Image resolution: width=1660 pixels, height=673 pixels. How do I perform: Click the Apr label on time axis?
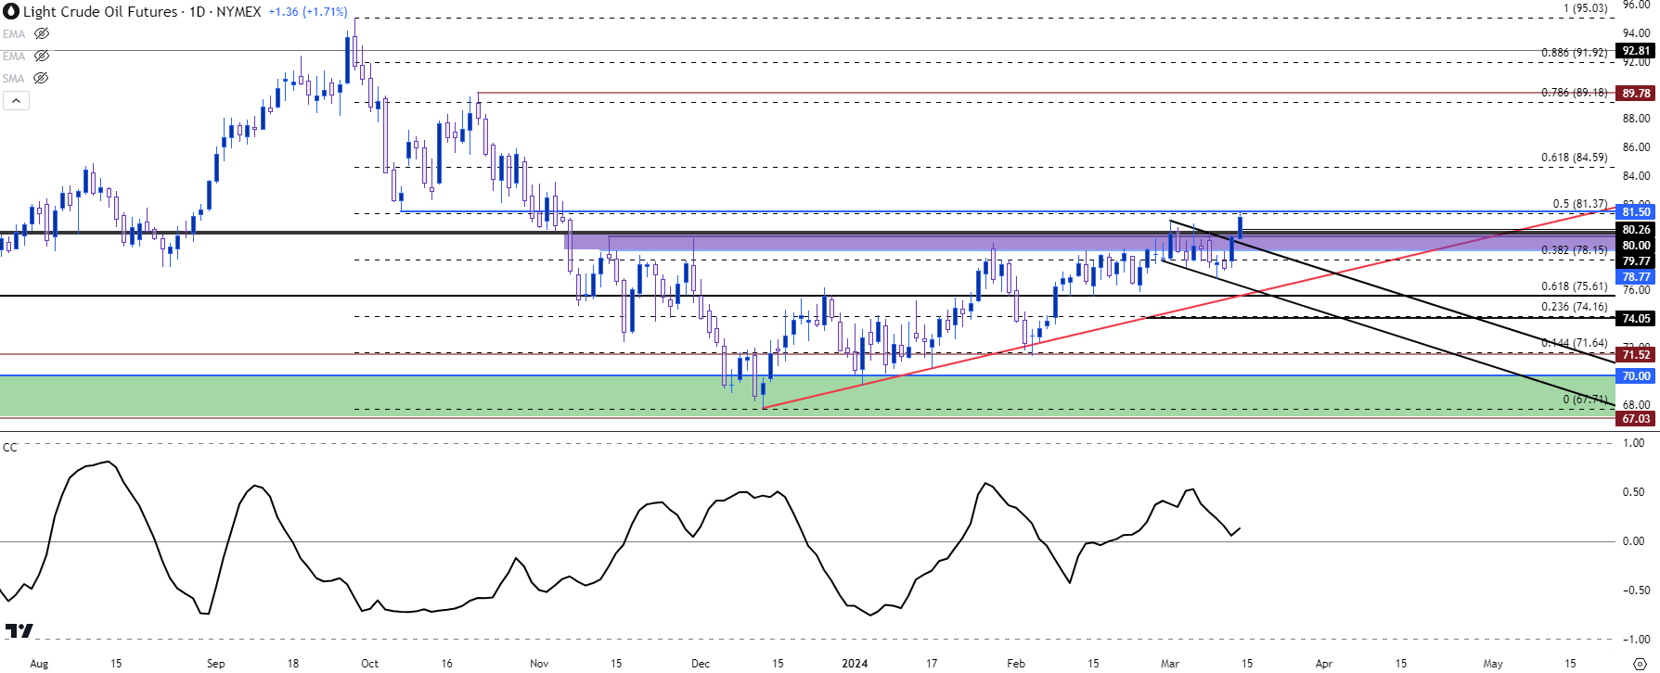[1324, 663]
